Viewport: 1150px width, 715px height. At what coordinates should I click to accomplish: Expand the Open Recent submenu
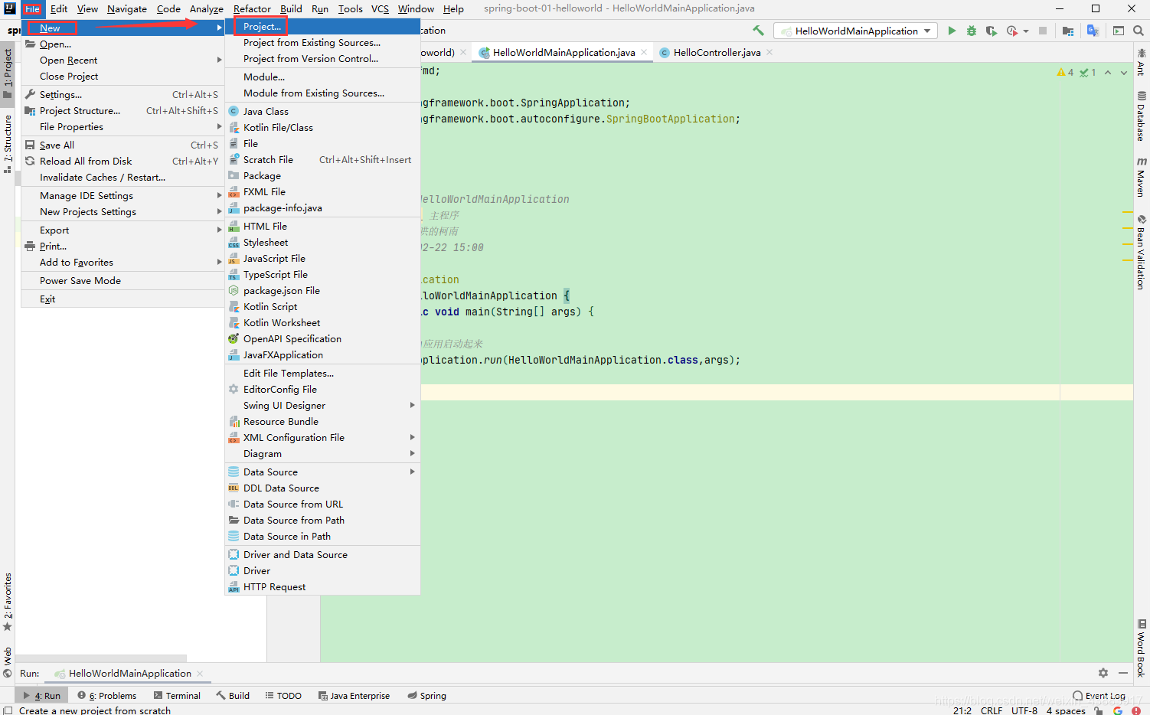pos(123,60)
